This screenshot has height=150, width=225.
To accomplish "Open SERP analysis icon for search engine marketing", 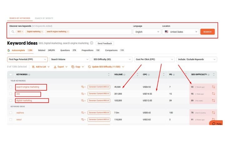I will [83, 87].
